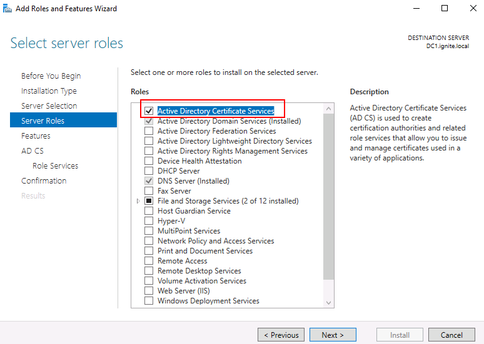Screen dimensions: 484x344
Task: Toggle File and Storage Services checkbox
Action: [149, 200]
